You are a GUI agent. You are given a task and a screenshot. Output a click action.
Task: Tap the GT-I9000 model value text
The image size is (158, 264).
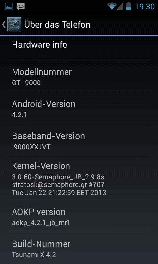coord(26,83)
